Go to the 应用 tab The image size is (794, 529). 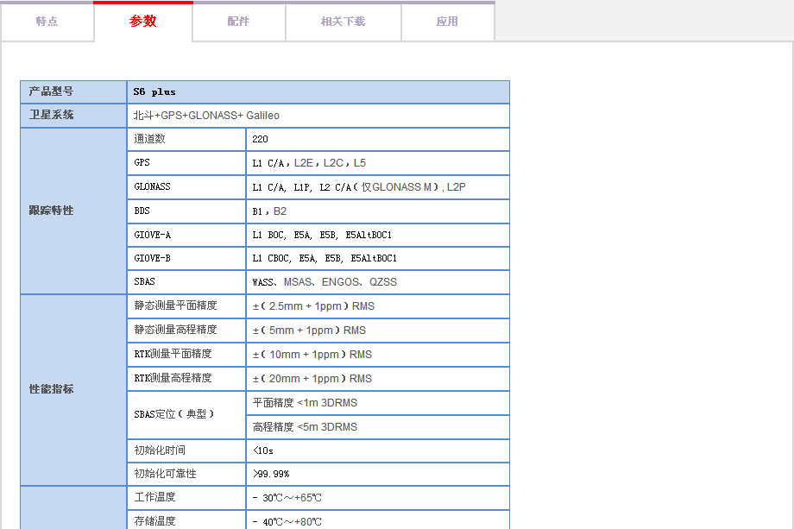447,22
